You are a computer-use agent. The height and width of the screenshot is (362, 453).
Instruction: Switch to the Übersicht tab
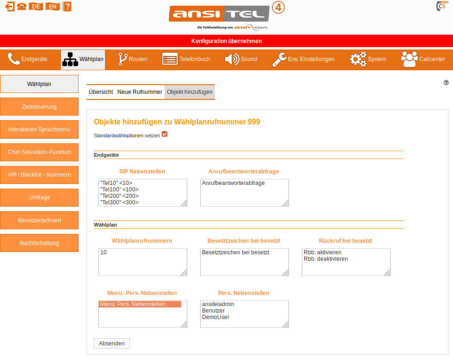pos(101,92)
